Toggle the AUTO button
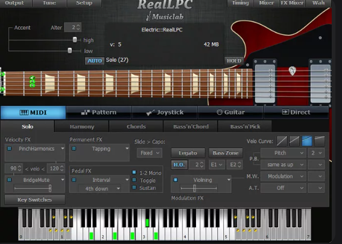The width and height of the screenshot is (342, 244). pos(95,61)
